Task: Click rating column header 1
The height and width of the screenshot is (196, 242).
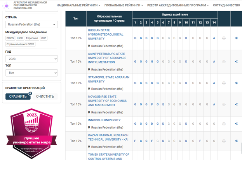Action: click(x=135, y=22)
